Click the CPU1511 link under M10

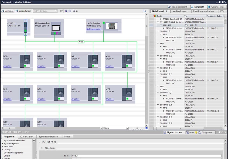pos(7,66)
